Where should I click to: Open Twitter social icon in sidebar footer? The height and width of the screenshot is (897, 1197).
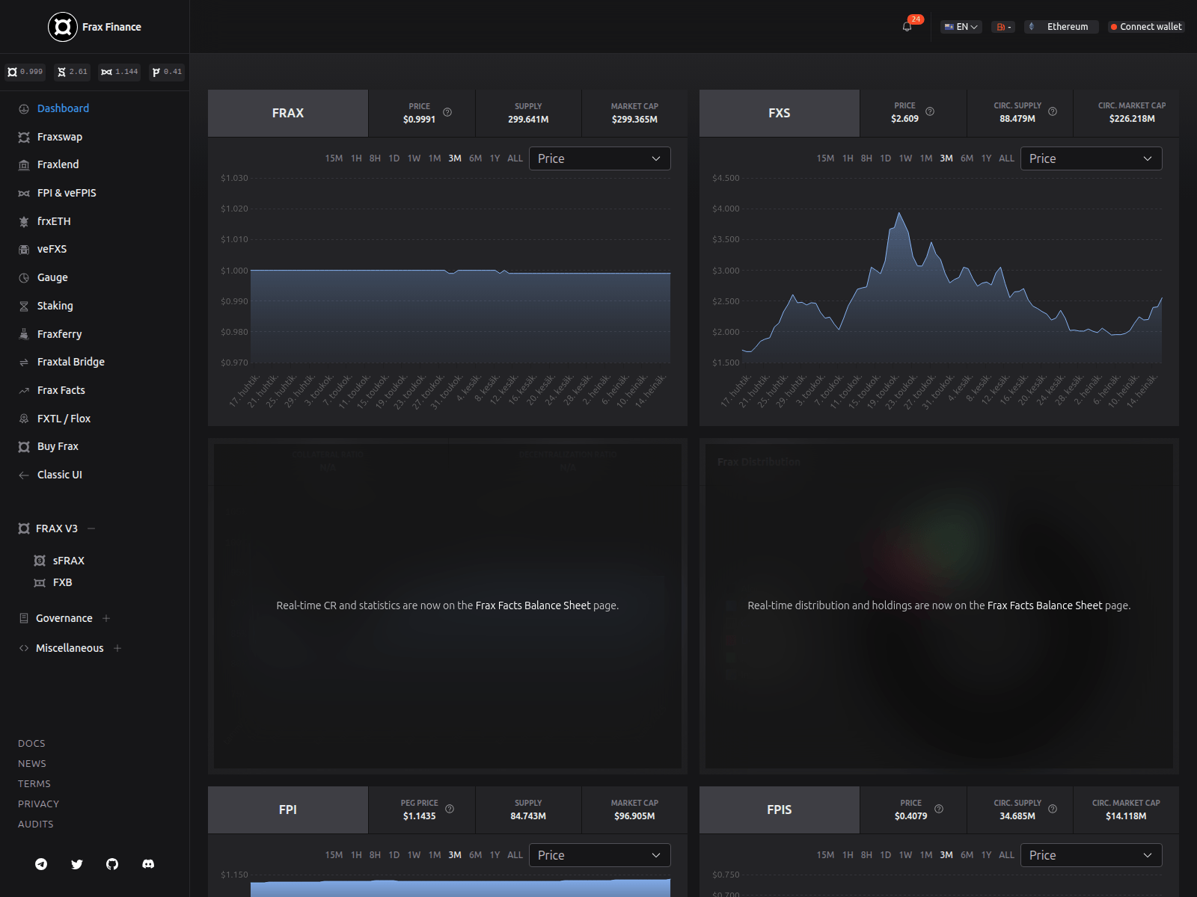click(x=77, y=864)
